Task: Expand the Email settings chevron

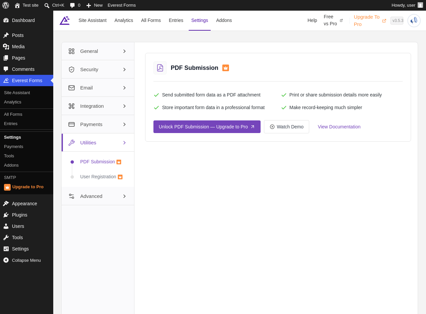Action: (124, 88)
